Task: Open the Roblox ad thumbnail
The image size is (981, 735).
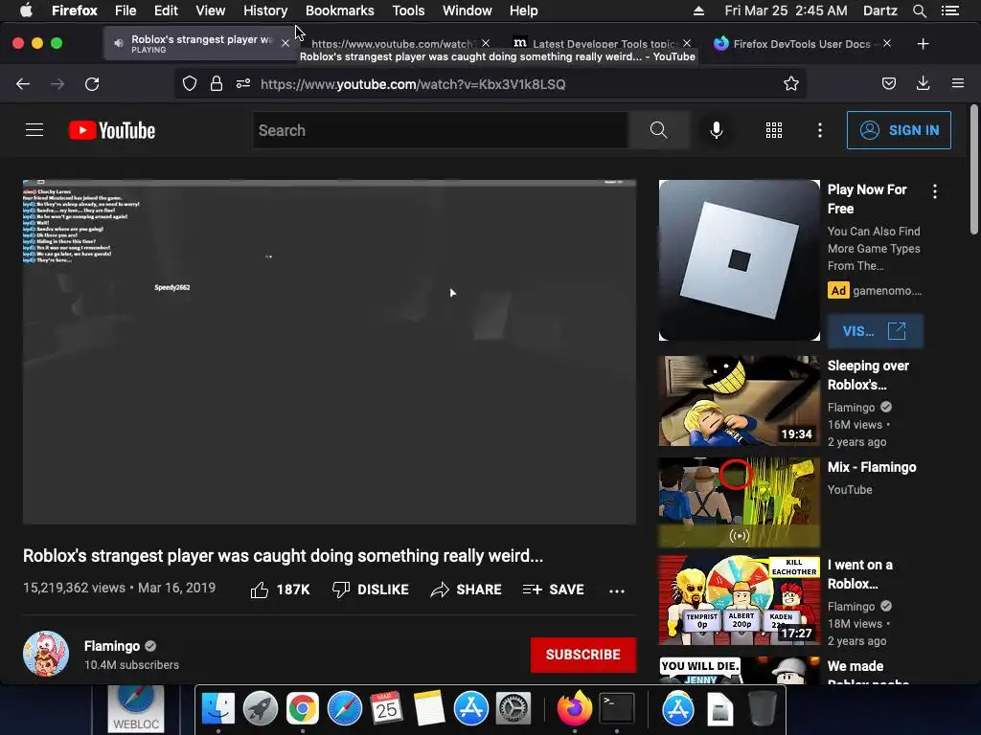Action: pos(740,260)
